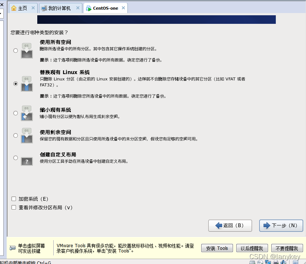The width and height of the screenshot is (306, 264).
Task: Go back with the 返回 (B) button
Action: 230,226
